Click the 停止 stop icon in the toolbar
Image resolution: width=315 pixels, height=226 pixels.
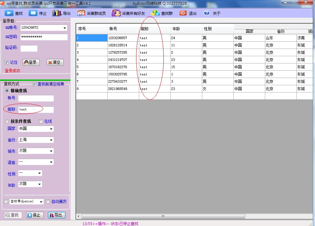click(33, 13)
